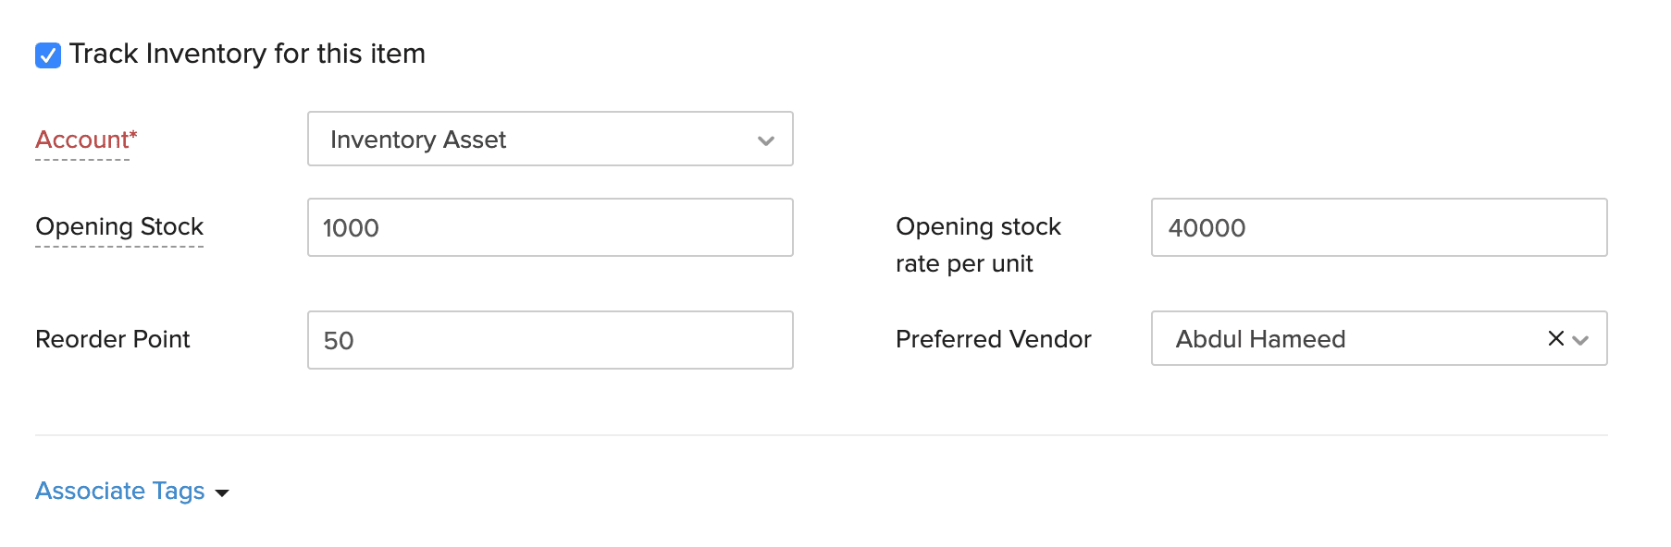The width and height of the screenshot is (1671, 547).
Task: Click the Inventory Asset text in Account field
Action: [418, 140]
